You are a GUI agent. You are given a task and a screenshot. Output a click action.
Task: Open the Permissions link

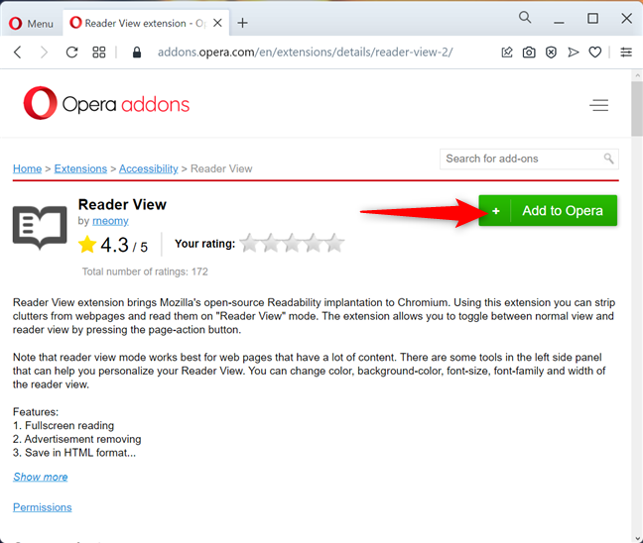pyautogui.click(x=43, y=507)
